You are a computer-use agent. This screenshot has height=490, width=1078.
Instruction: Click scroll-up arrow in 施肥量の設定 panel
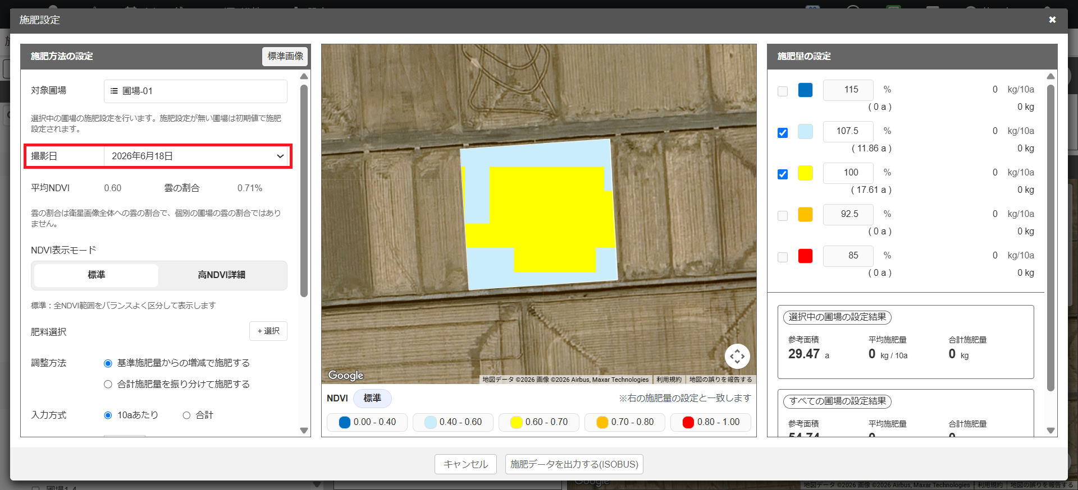[1050, 76]
